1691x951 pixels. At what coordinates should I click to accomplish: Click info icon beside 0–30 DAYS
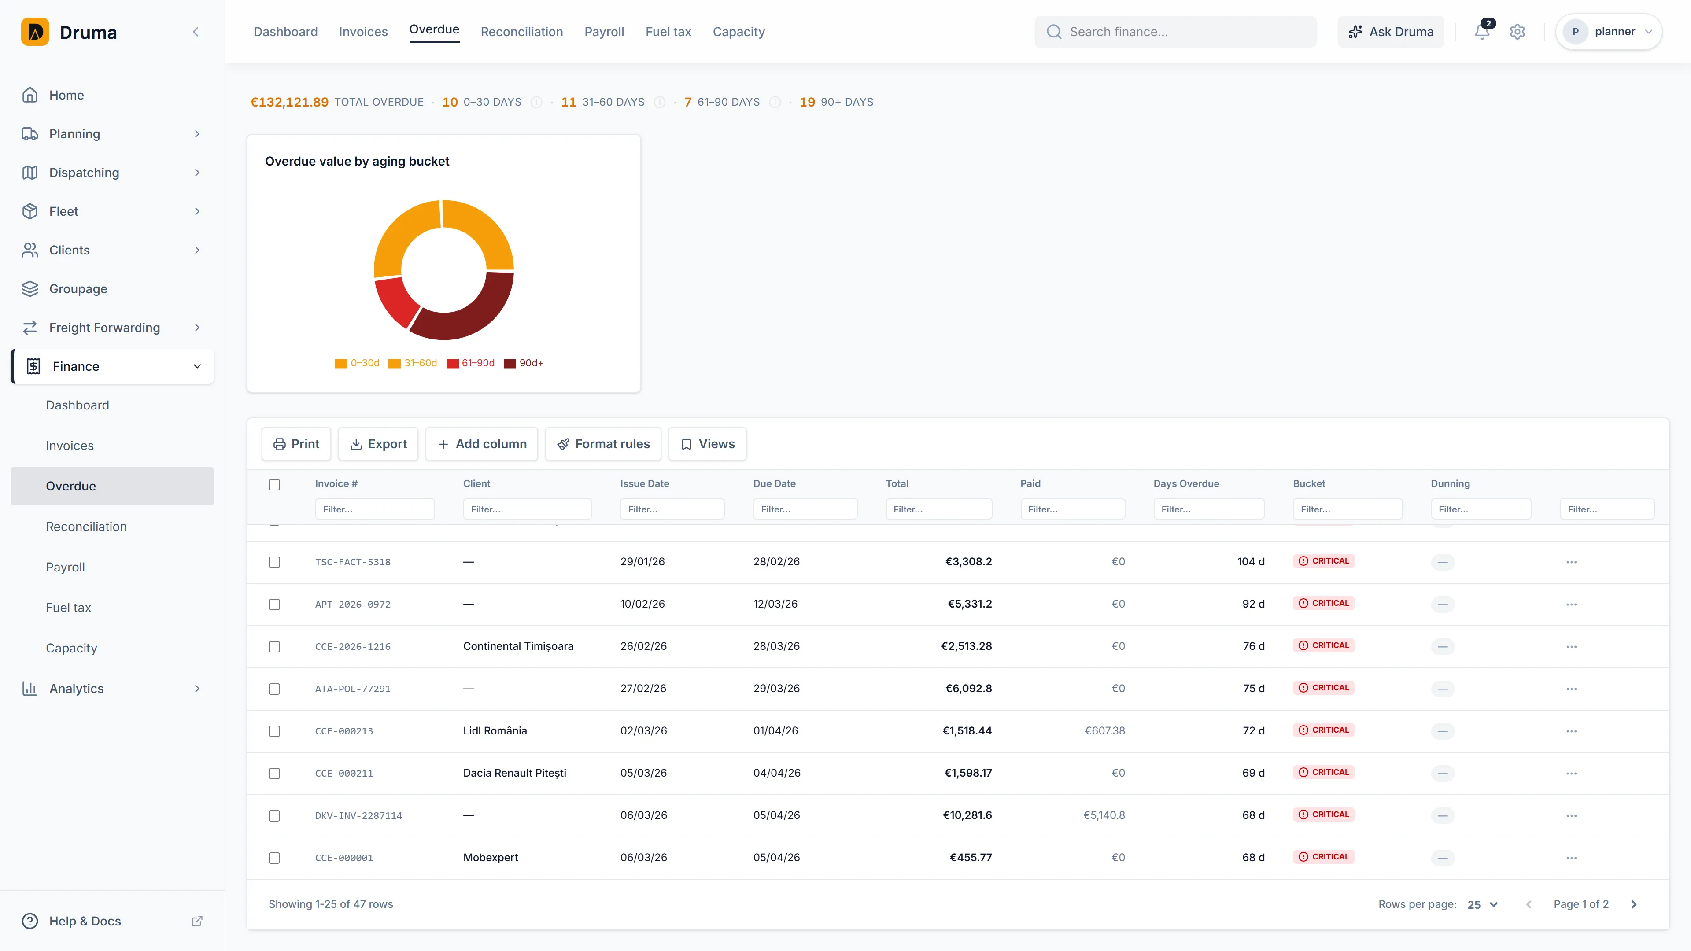click(x=536, y=102)
